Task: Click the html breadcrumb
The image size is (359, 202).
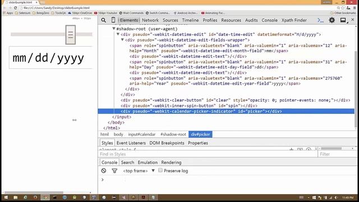Action: pos(104,134)
